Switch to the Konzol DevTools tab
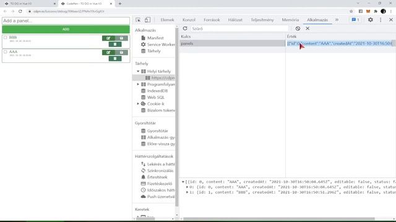The height and width of the screenshot is (222, 396). [189, 20]
